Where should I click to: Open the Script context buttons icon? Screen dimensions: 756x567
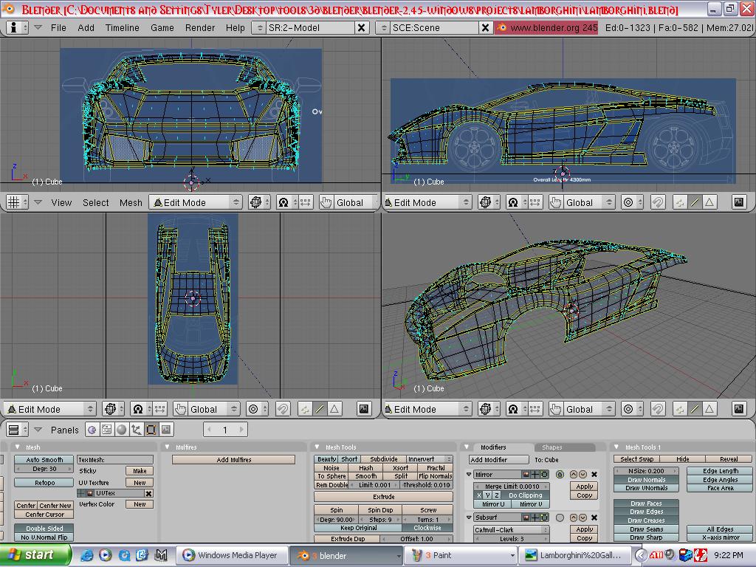[x=106, y=429]
